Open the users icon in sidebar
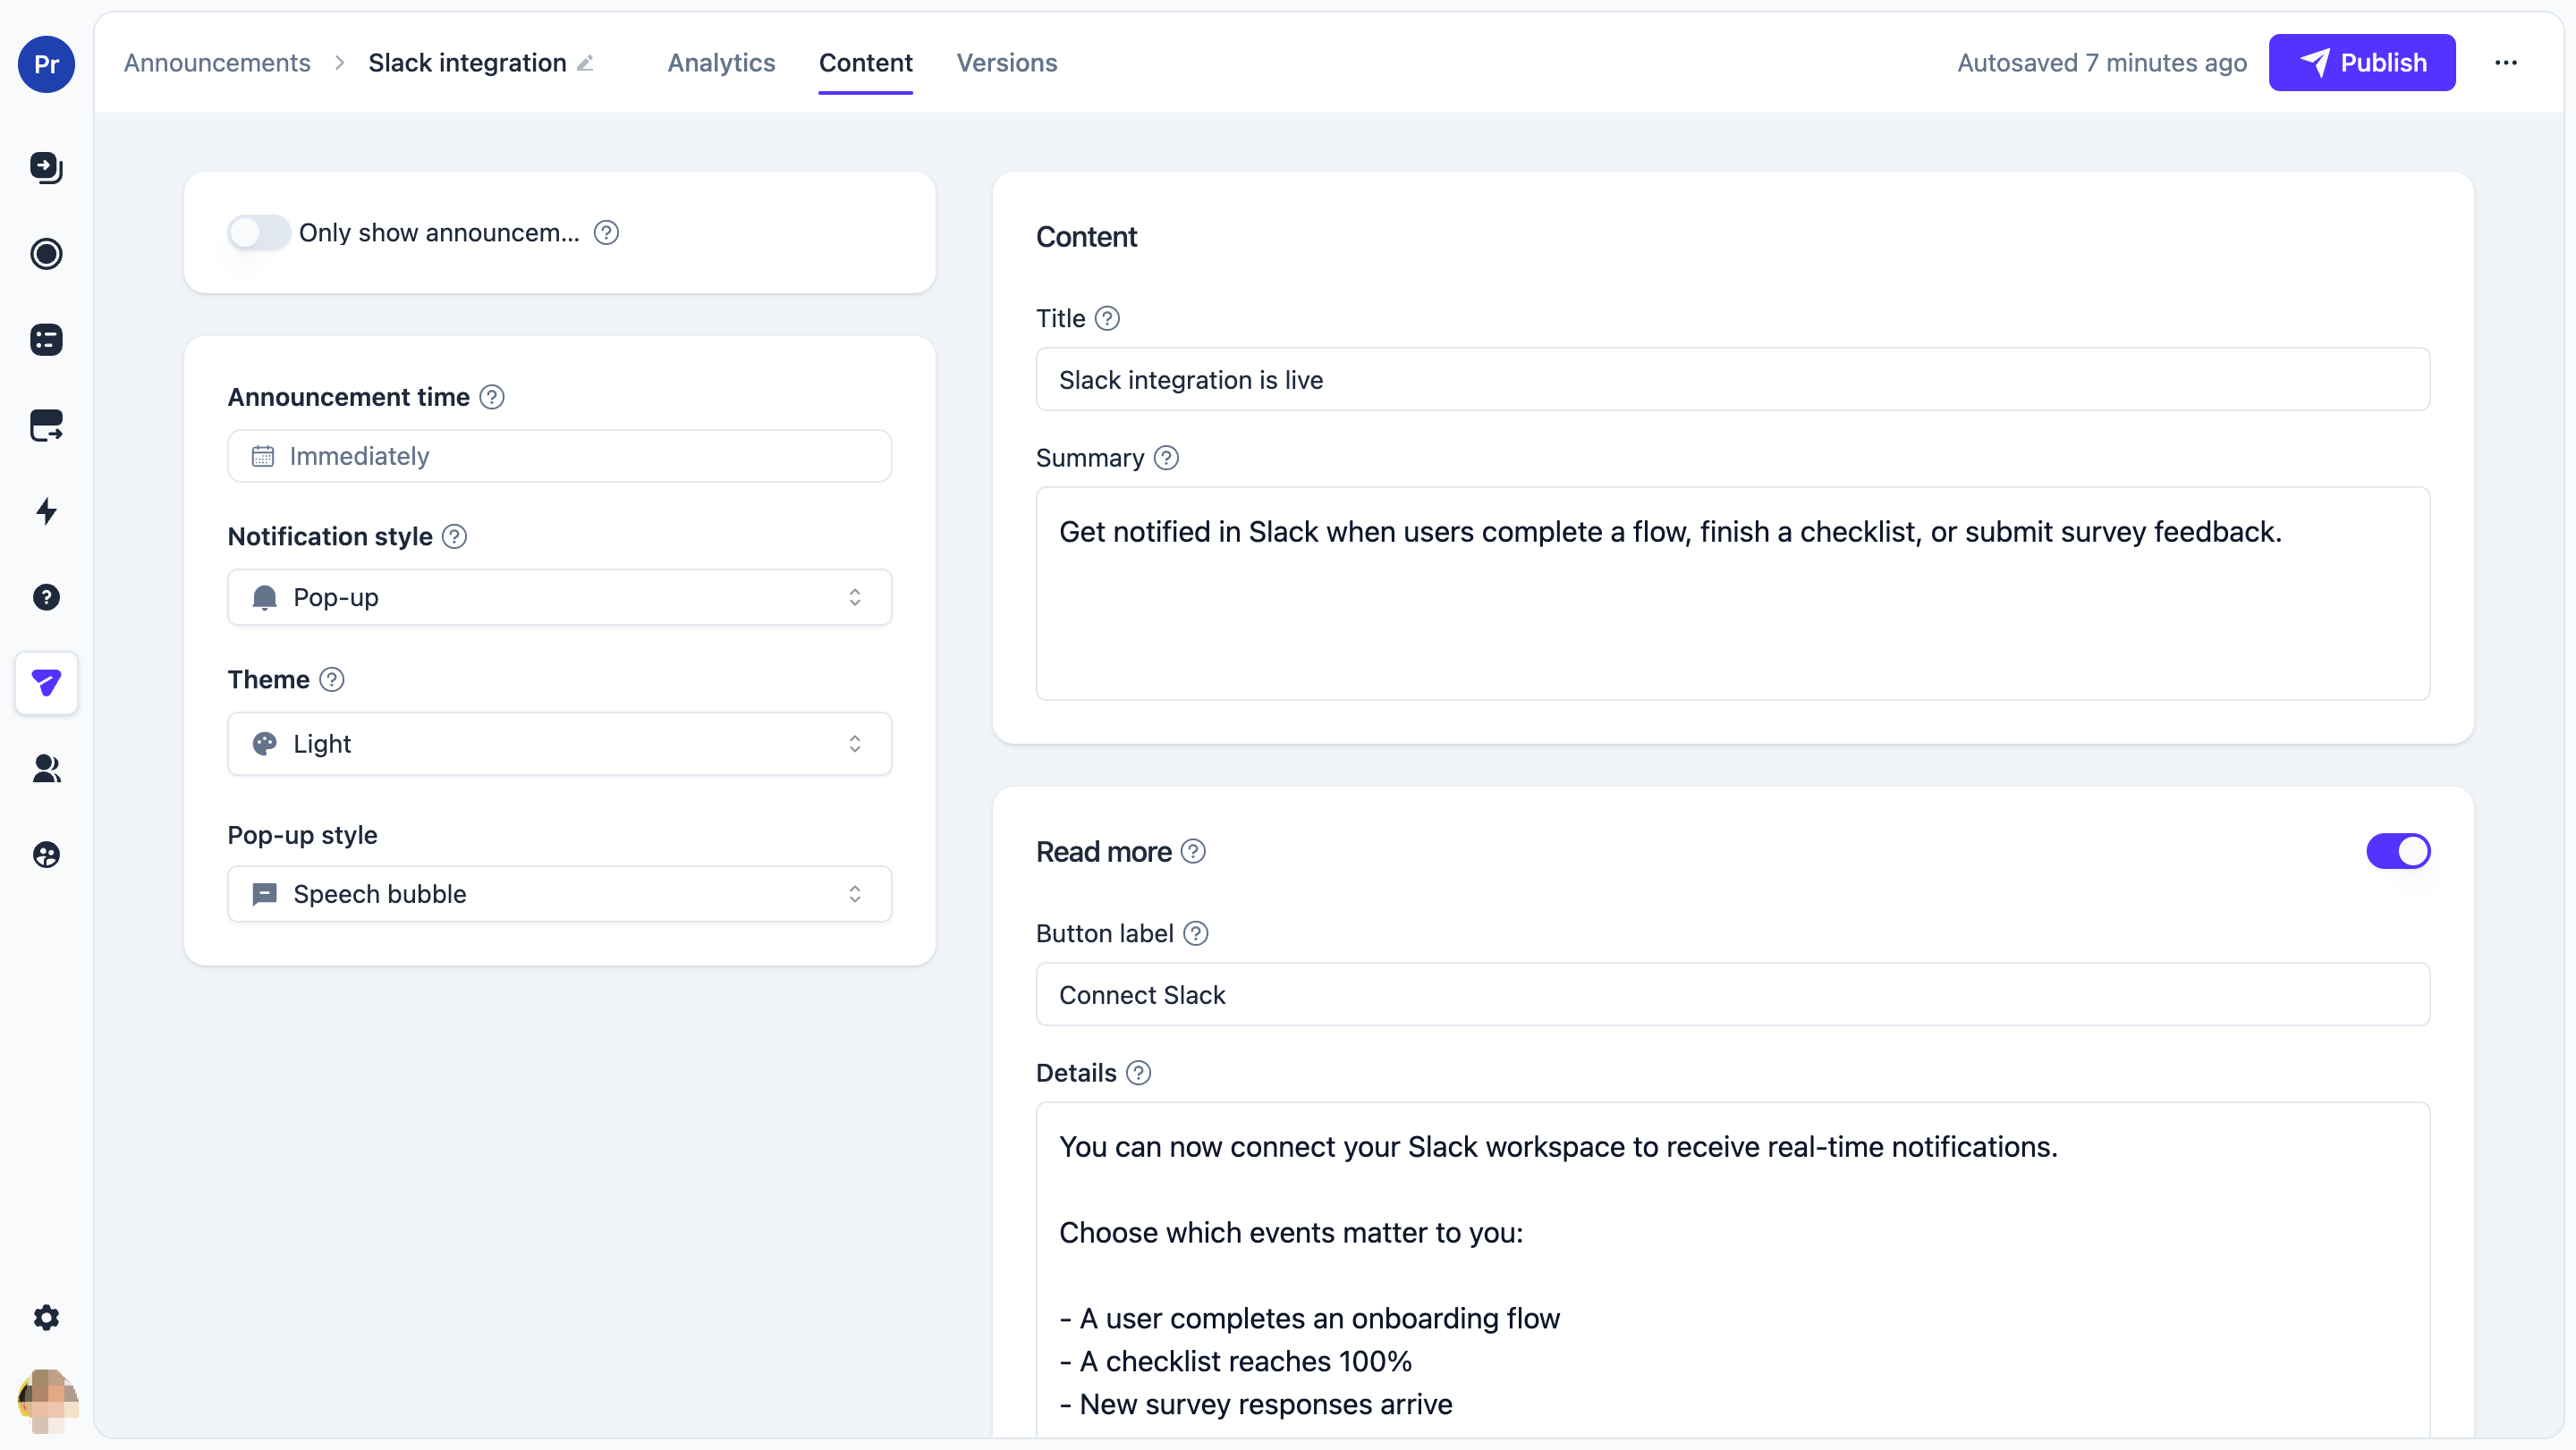The image size is (2576, 1450). click(x=46, y=769)
